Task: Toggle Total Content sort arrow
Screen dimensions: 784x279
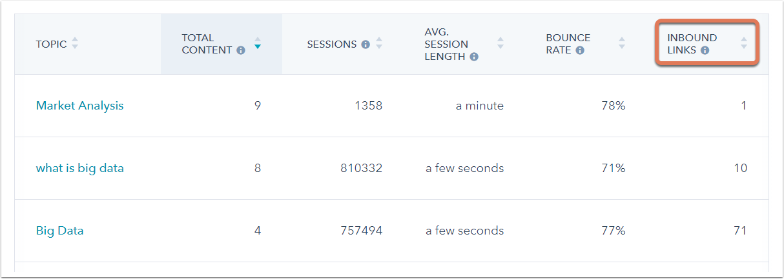Action: pos(258,43)
